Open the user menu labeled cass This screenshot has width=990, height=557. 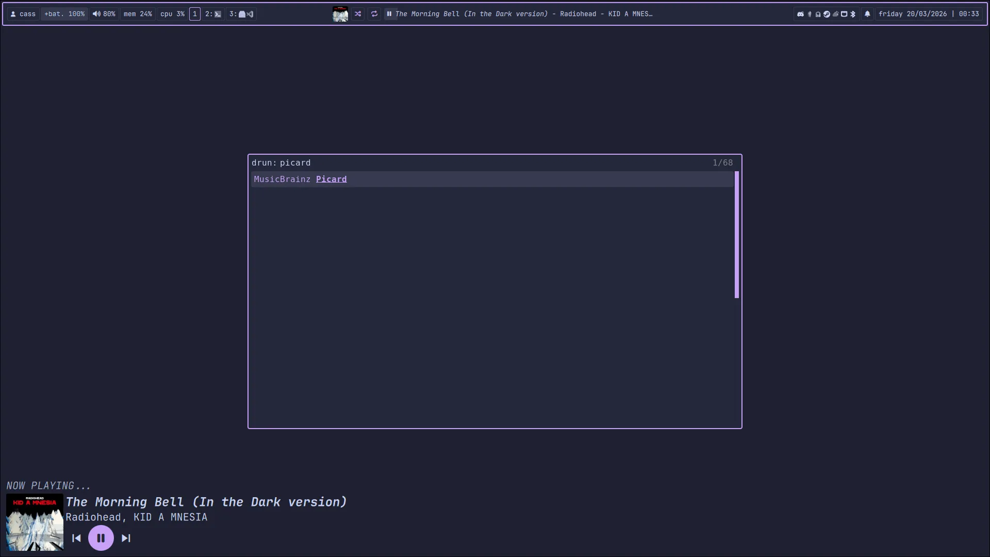23,14
